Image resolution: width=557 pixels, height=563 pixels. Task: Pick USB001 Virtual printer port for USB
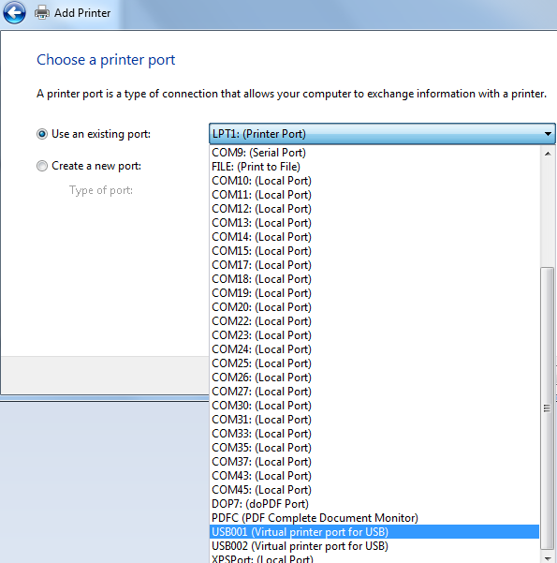(374, 532)
